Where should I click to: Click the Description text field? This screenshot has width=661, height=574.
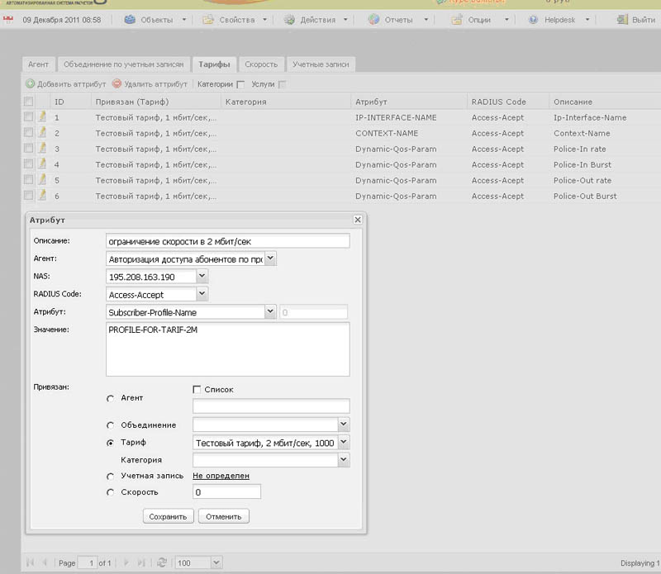tap(227, 241)
